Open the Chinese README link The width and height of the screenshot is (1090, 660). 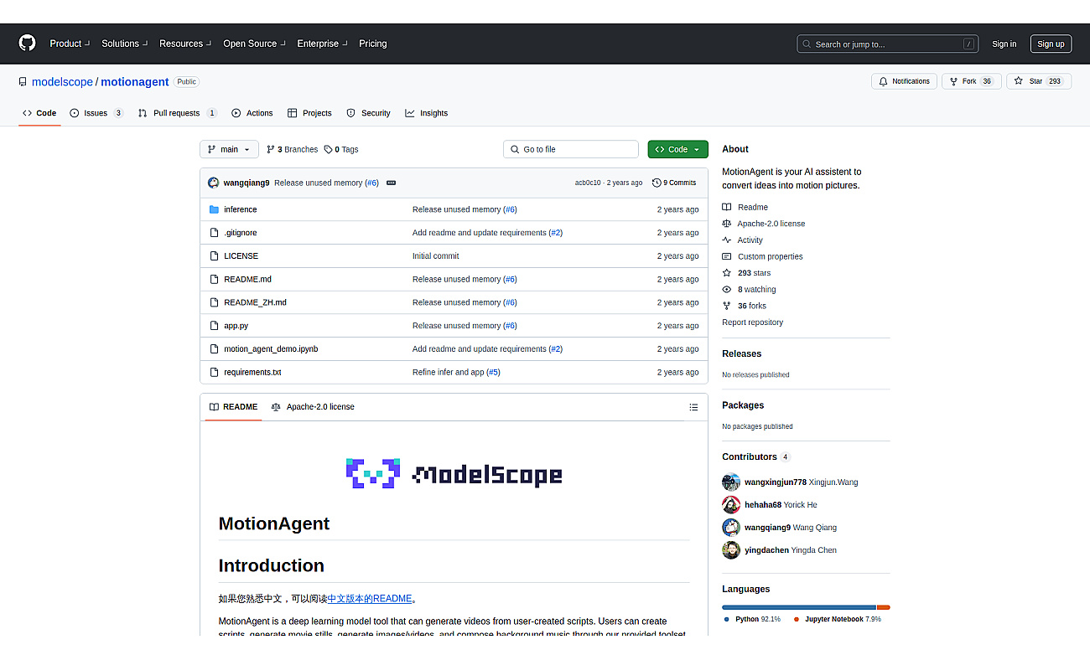coord(370,599)
